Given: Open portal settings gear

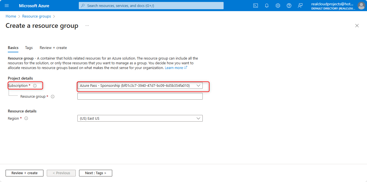Looking at the screenshot, I should (x=278, y=6).
